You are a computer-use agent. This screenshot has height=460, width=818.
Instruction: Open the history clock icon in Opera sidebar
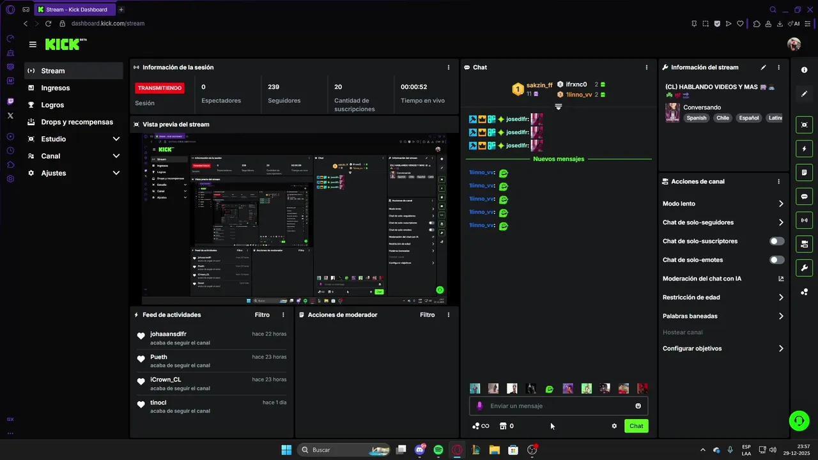10,151
